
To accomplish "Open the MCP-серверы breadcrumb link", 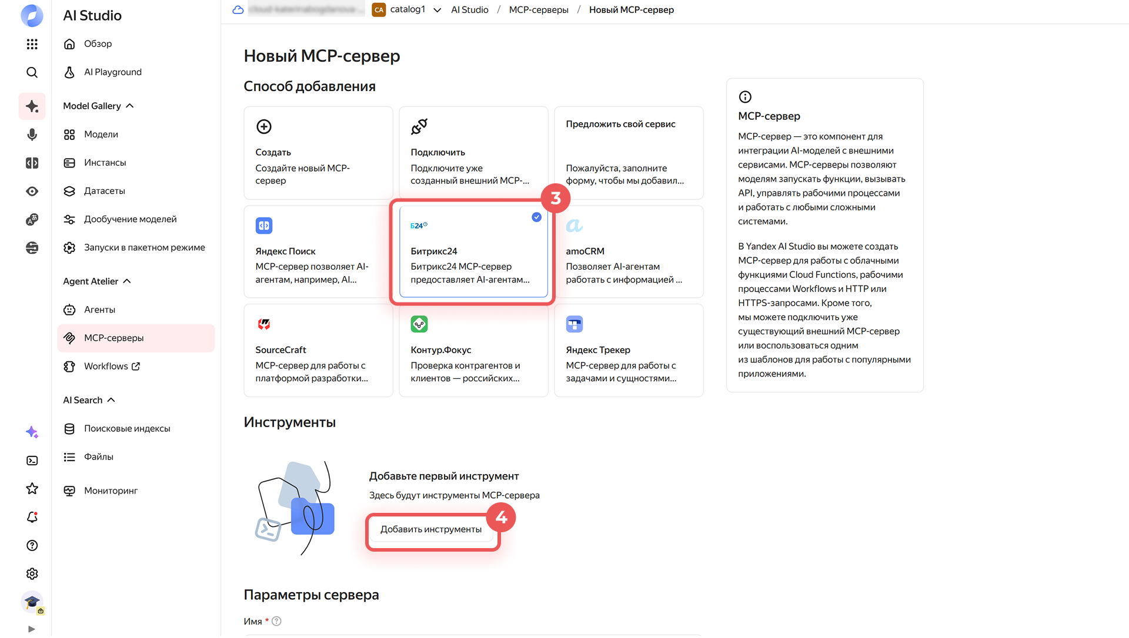I will coord(538,10).
